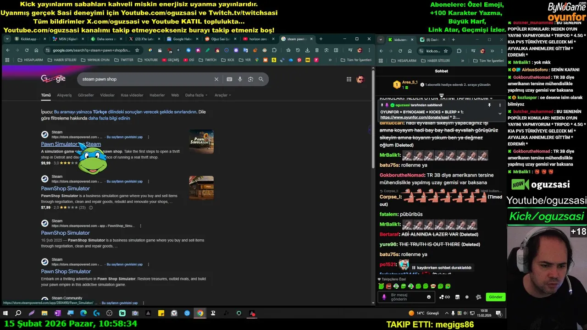Screen dimensions: 587x330
Task: Open the TWITCH bookmark folder
Action: (207, 60)
